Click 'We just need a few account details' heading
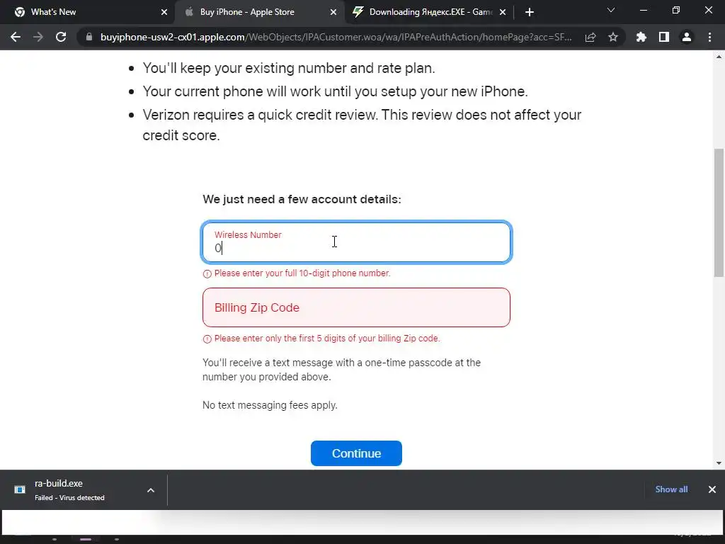Image resolution: width=725 pixels, height=544 pixels. click(x=302, y=199)
